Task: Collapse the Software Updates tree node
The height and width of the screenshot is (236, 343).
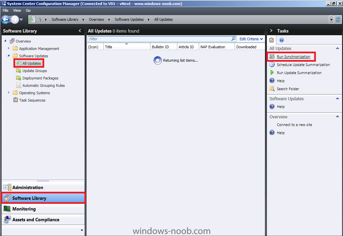Action: pyautogui.click(x=9, y=56)
